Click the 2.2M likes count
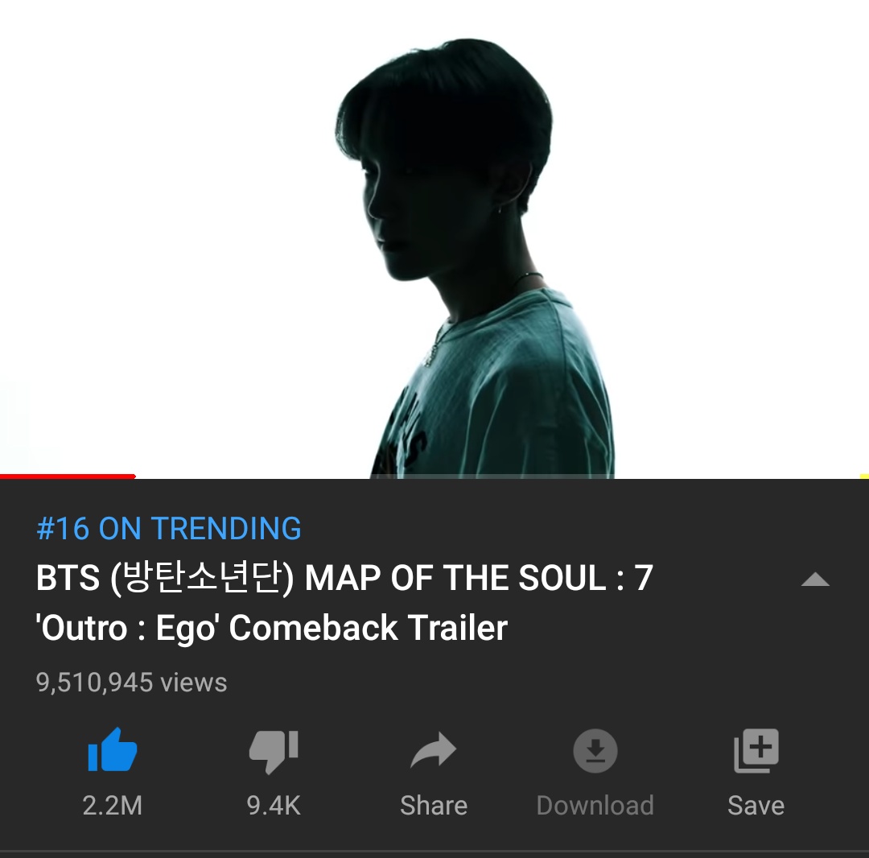This screenshot has width=869, height=858. coord(113,806)
